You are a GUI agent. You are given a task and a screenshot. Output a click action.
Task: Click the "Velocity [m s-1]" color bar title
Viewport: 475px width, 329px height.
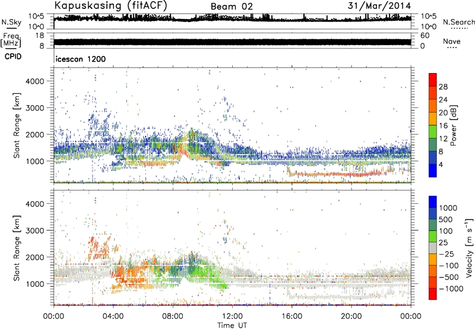[x=469, y=248]
